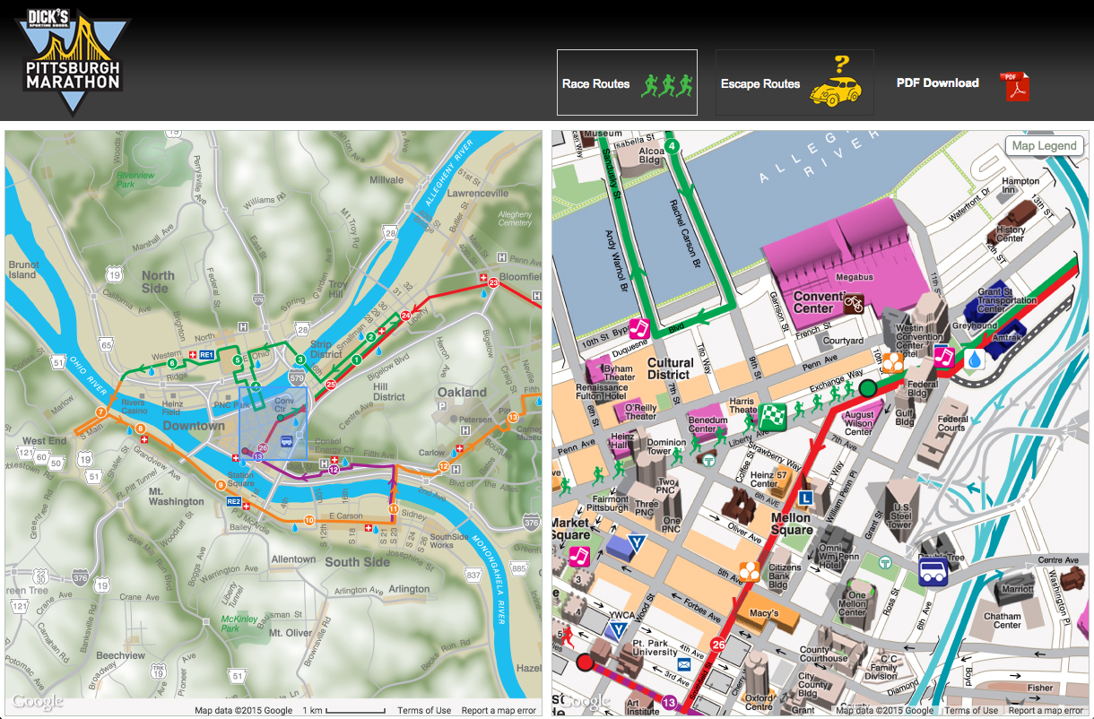Click orange relay icon by Citizens Bank Bldg
This screenshot has width=1094, height=719.
[x=749, y=571]
